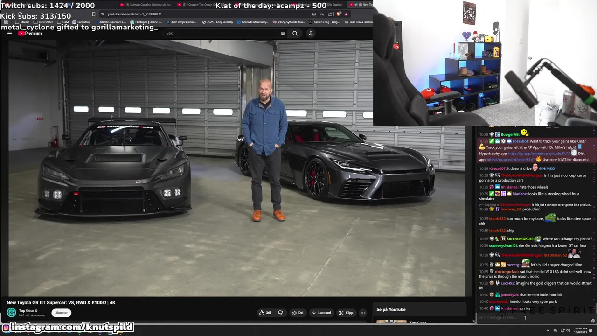
Task: Open the 2025 LongTail Rally bookmark
Action: click(218, 22)
